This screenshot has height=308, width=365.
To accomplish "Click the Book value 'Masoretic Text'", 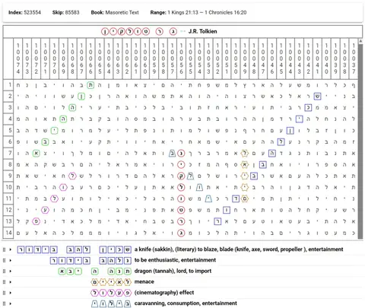I will click(122, 12).
